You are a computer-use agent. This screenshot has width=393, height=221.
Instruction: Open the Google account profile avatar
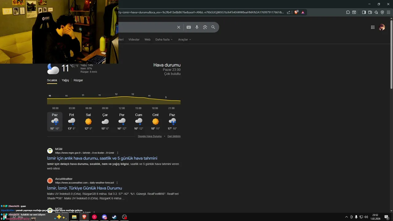pos(382,27)
